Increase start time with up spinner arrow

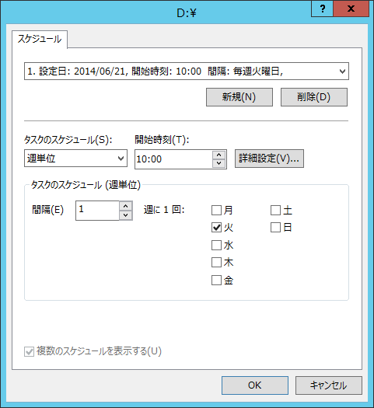click(219, 155)
